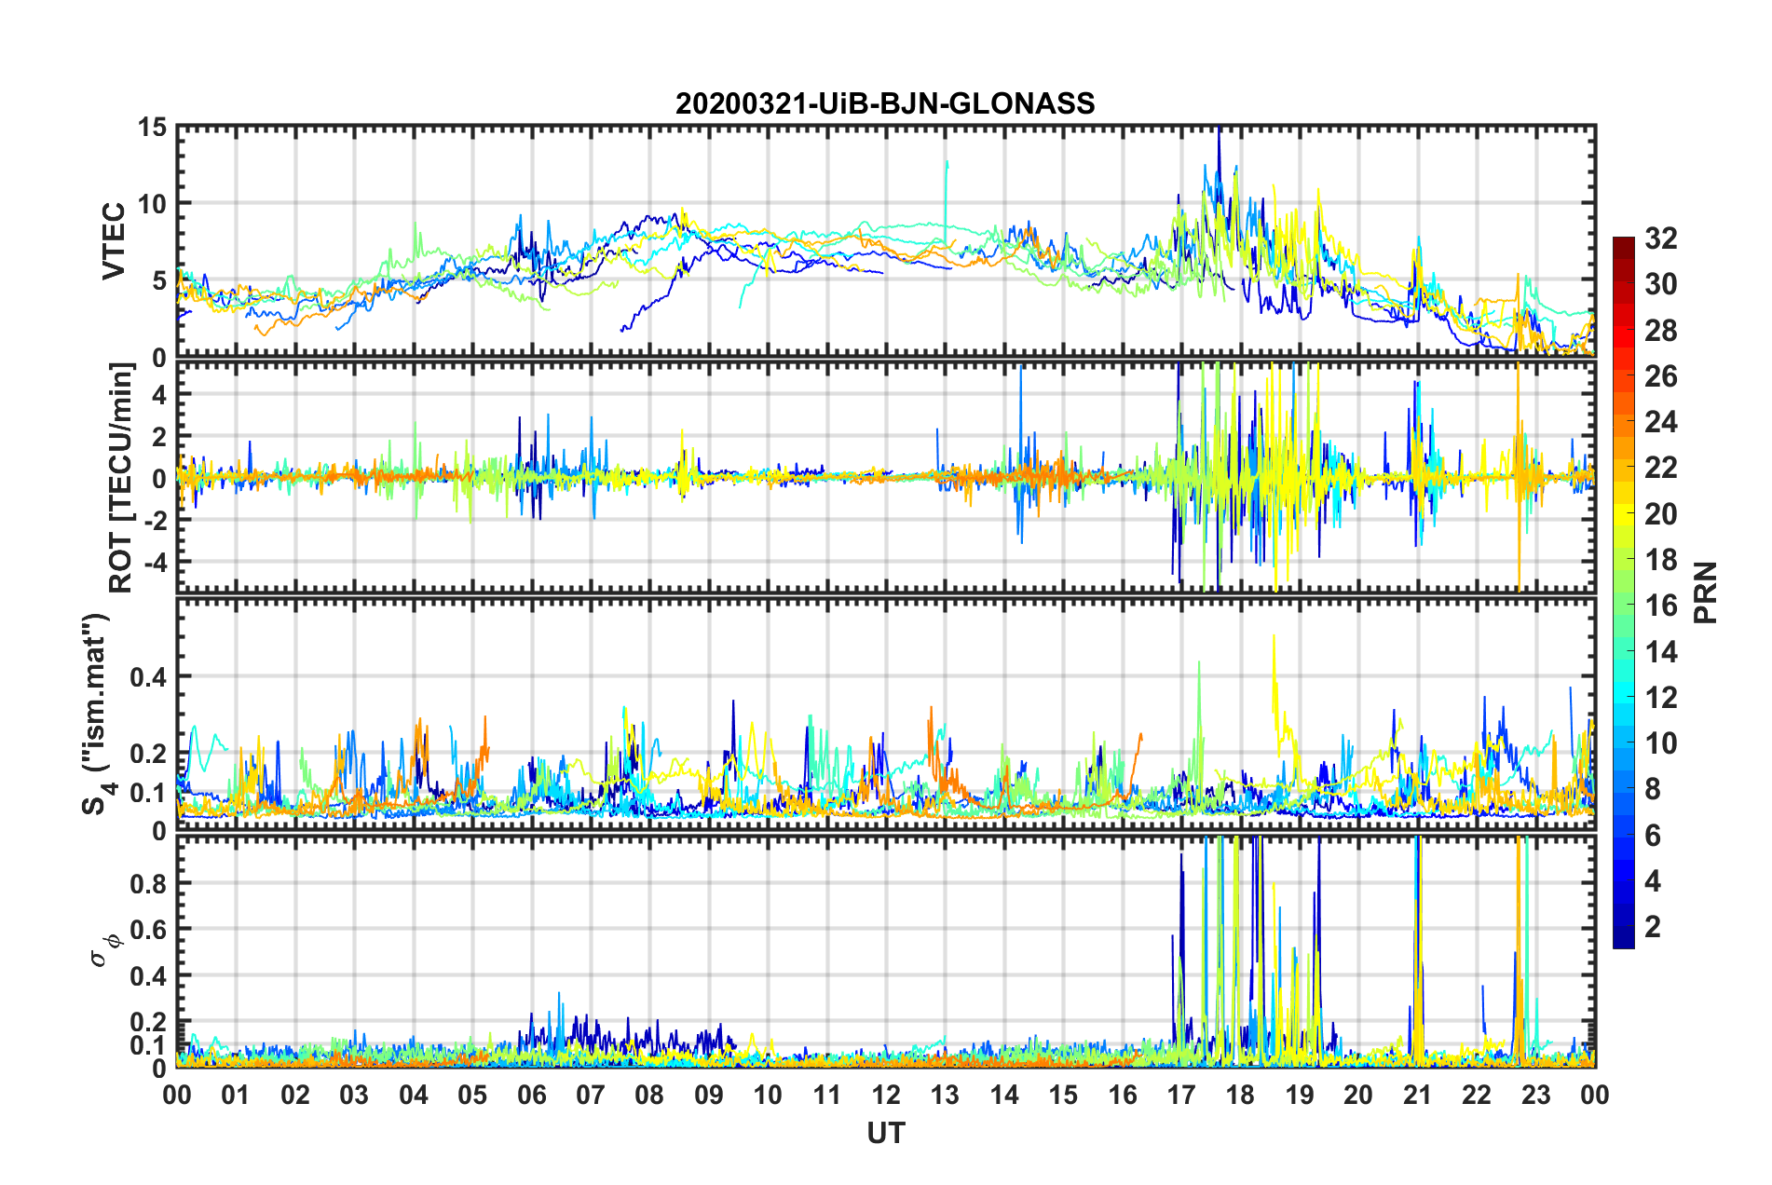1772x1185 pixels.
Task: Click the 0.4 tick on the S4 axis
Action: click(x=148, y=676)
